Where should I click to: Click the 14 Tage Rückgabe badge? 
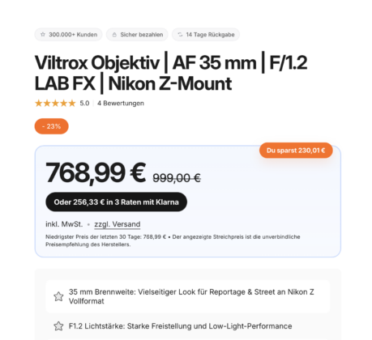206,35
